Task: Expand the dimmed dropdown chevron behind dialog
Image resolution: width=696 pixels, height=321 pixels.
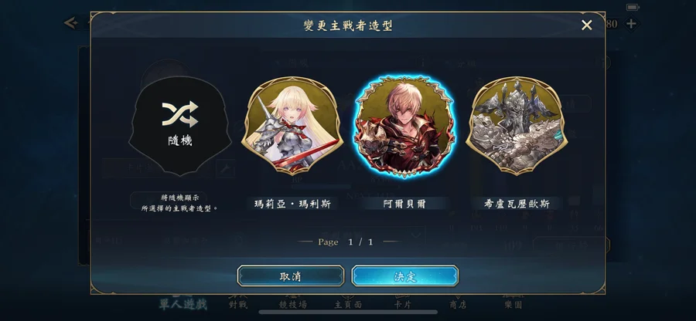Action: tap(415, 235)
